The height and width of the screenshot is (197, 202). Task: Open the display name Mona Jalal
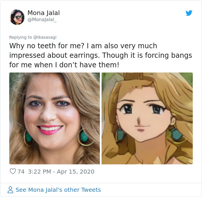pyautogui.click(x=44, y=13)
